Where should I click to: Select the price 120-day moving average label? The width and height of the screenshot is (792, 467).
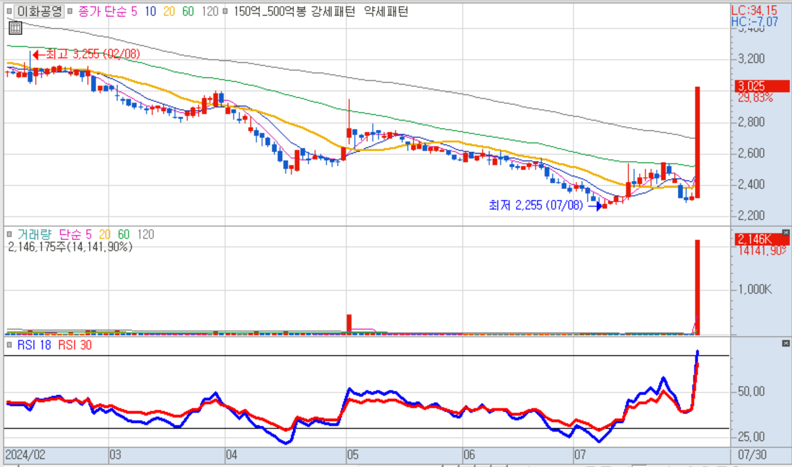click(x=210, y=11)
